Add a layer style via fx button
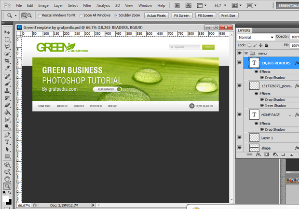Image resolution: width=299 pixels, height=209 pixels. 258,154
